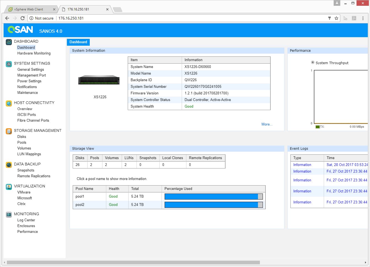Close the 176.16.250.181 tab
This screenshot has height=267, width=370.
pyautogui.click(x=107, y=9)
